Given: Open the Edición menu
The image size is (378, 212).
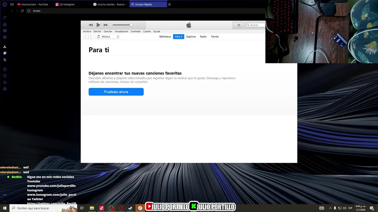Looking at the screenshot, I should 97,32.
